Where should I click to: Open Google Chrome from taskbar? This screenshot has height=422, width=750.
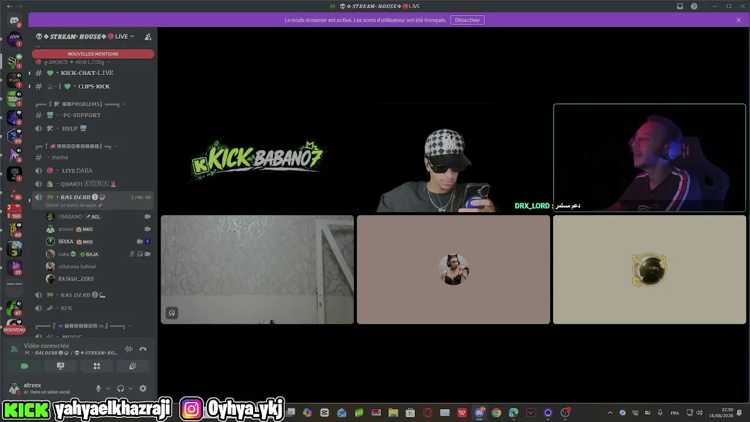tap(496, 413)
